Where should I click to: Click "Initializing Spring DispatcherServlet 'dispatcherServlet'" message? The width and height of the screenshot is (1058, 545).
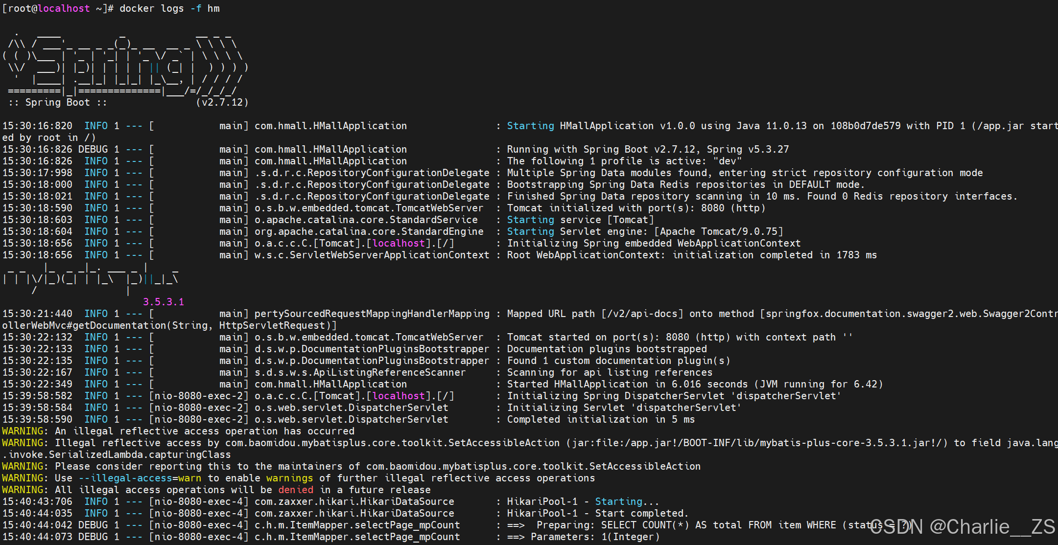(x=674, y=396)
